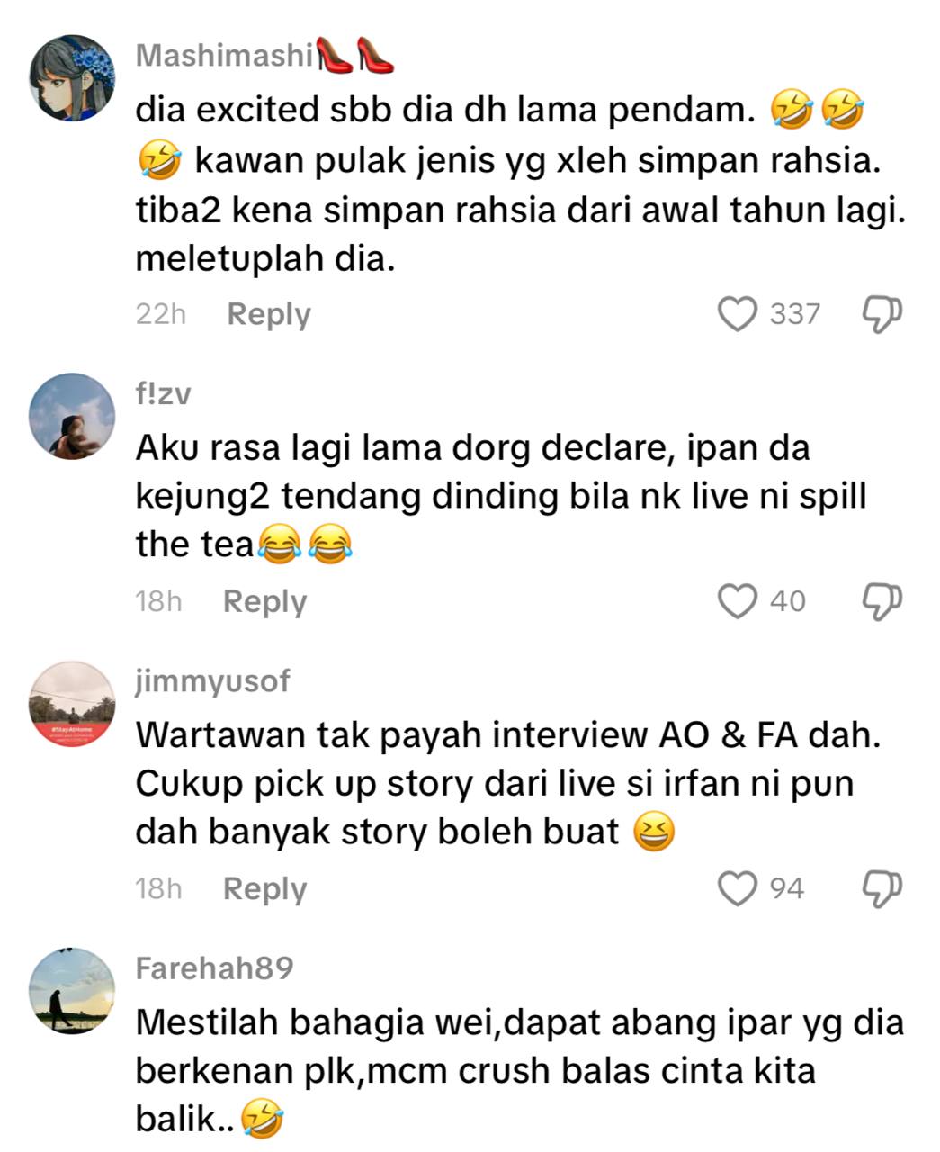Screen dimensions: 940x1152
Task: Dislike jimmyusof's comment
Action: click(882, 888)
